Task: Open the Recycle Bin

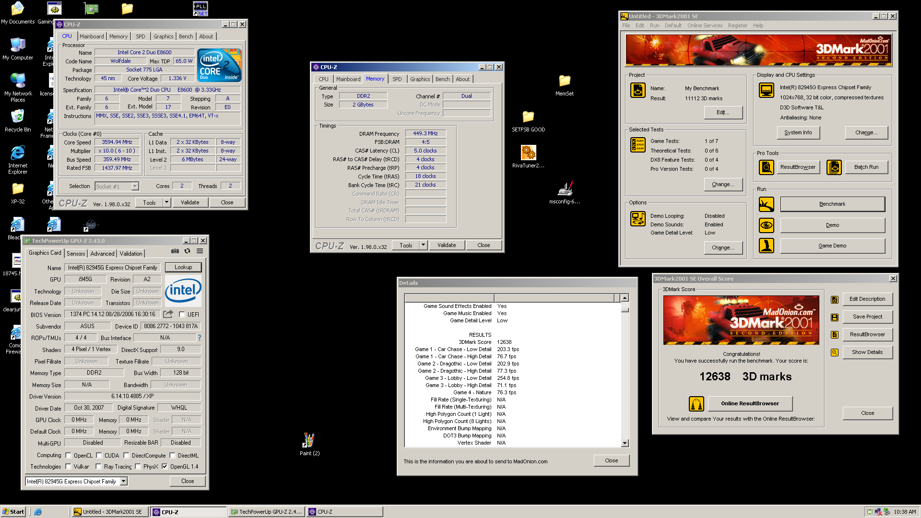Action: (18, 120)
